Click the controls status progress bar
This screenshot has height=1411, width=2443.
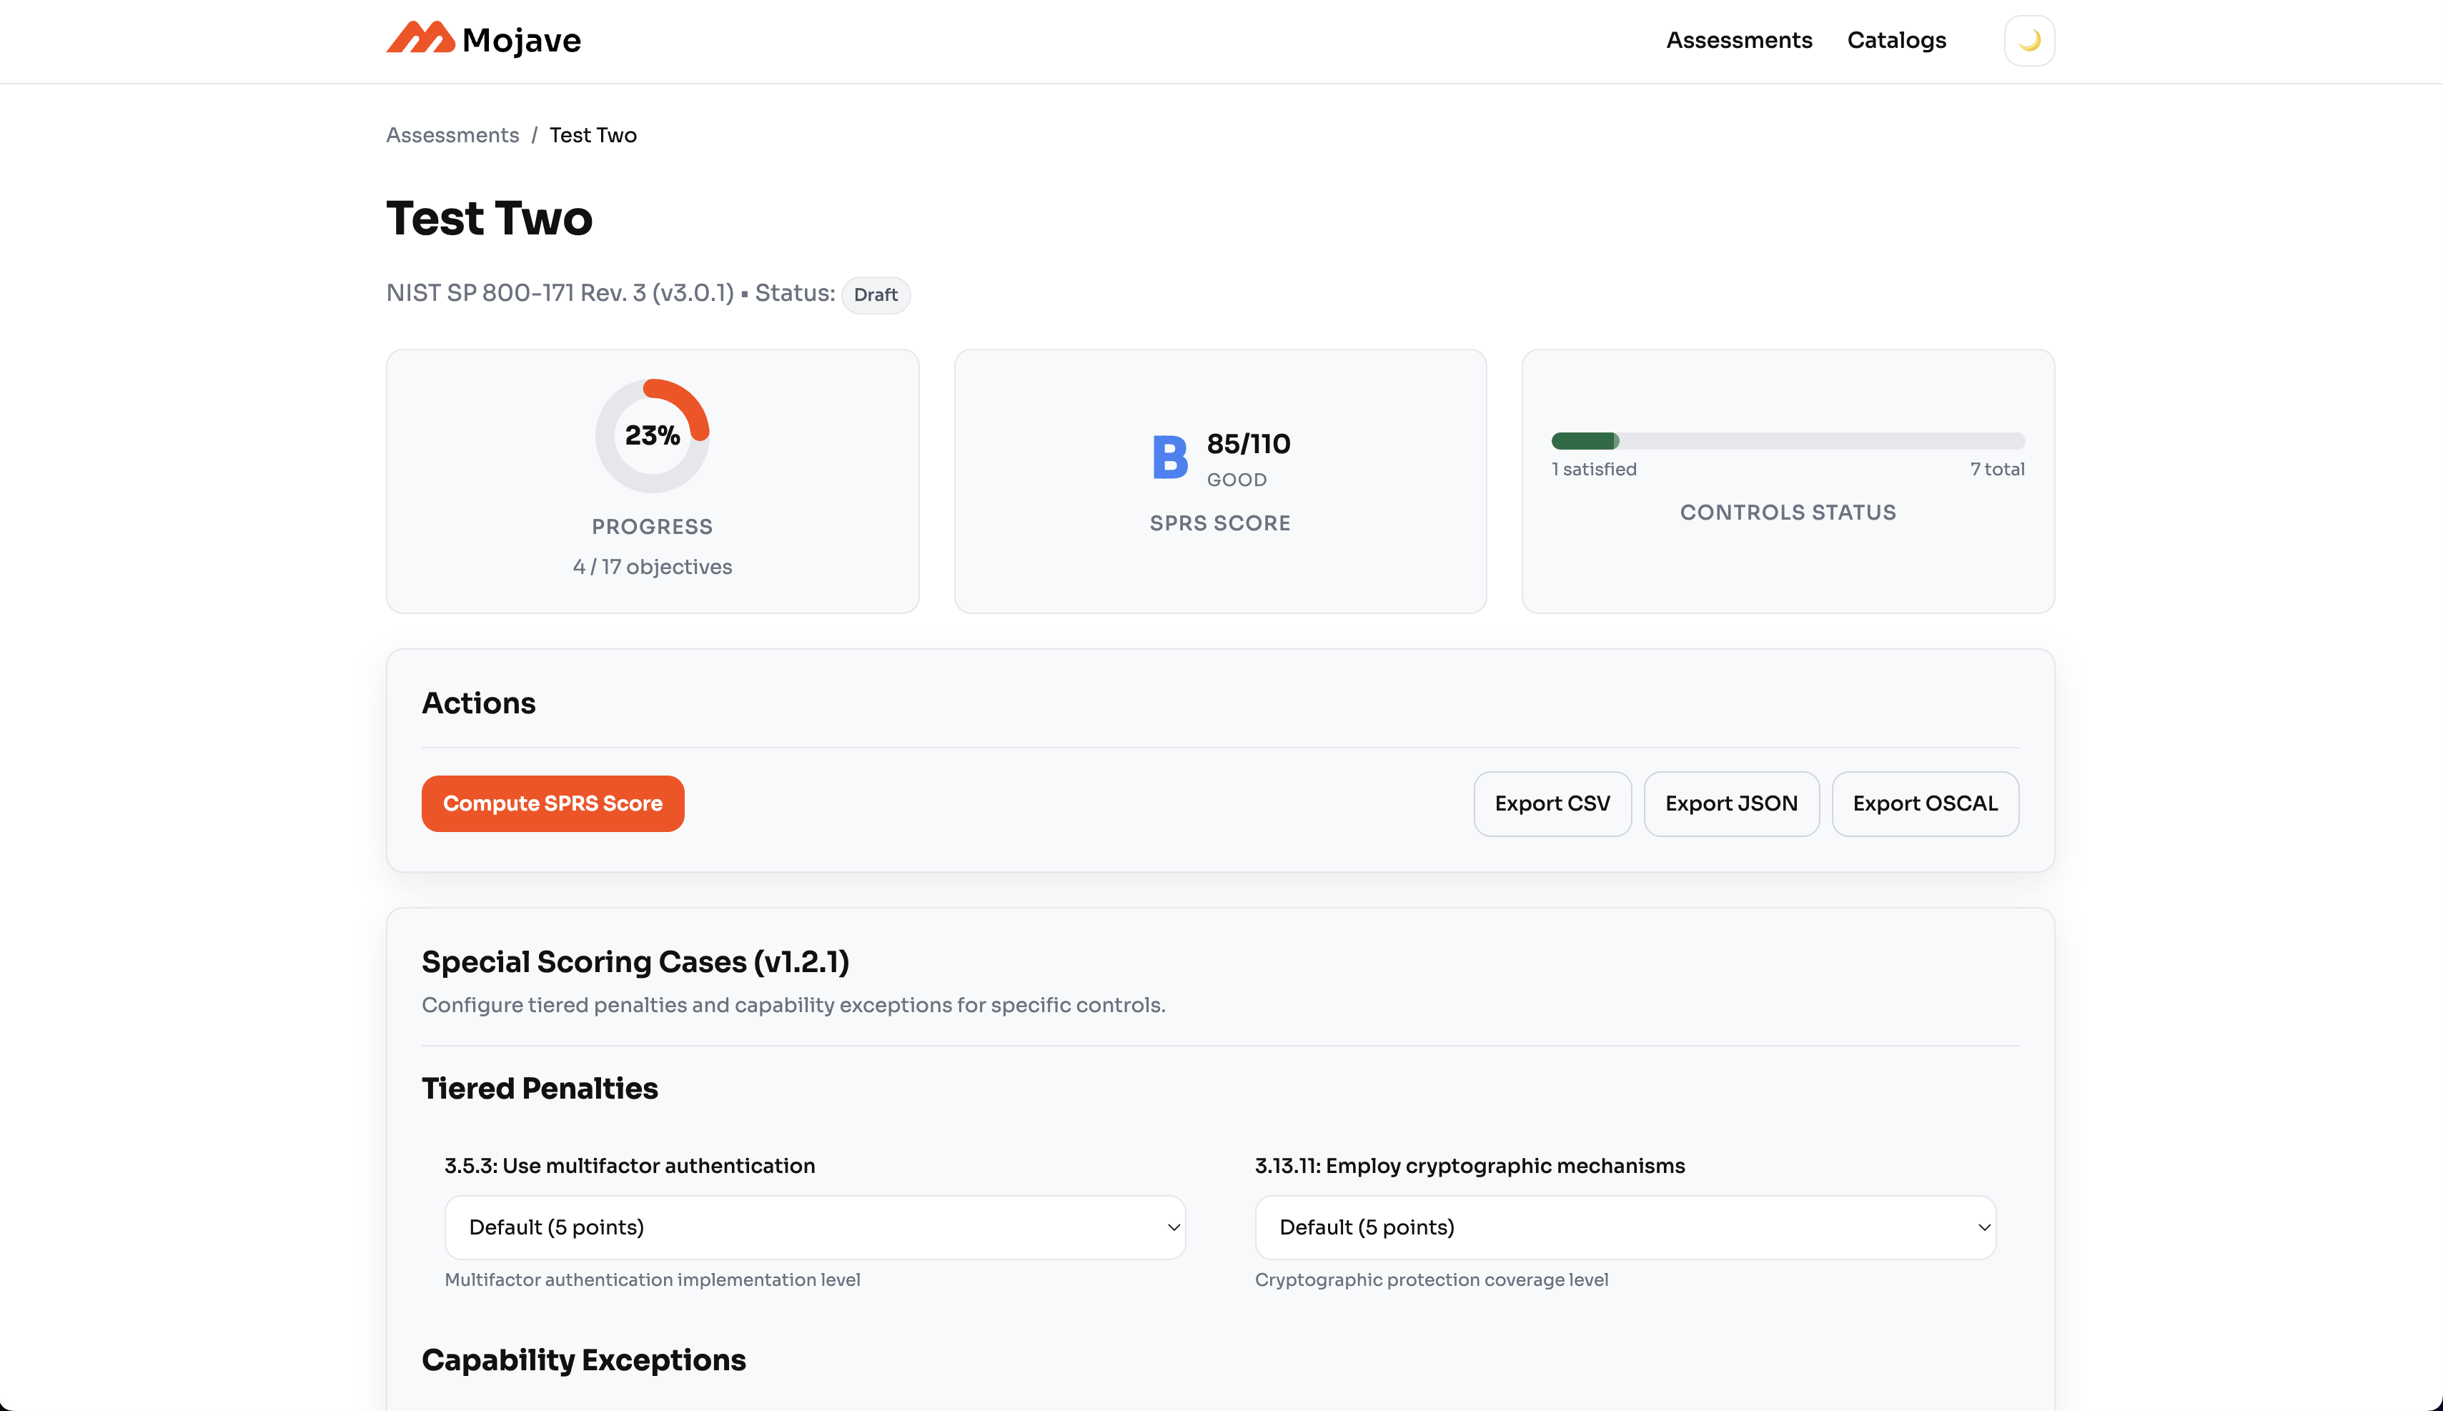[1787, 441]
